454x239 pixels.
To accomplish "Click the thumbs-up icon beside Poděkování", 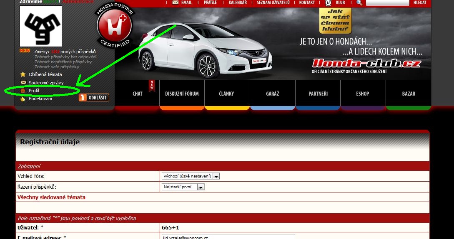I will coord(23,99).
